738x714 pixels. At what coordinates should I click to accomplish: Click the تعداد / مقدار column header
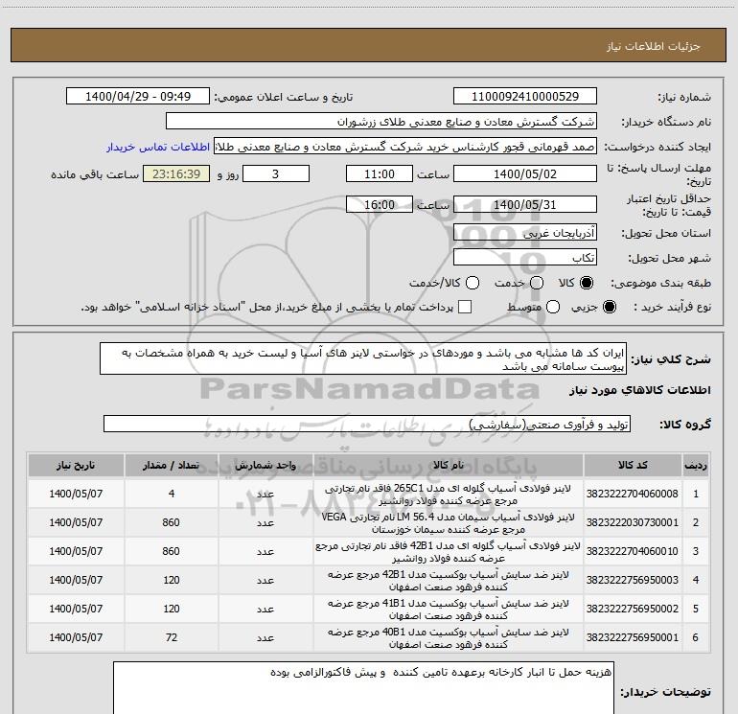point(172,465)
